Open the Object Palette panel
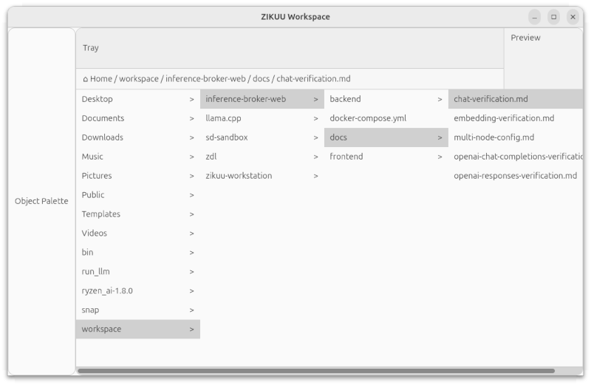 (x=41, y=201)
